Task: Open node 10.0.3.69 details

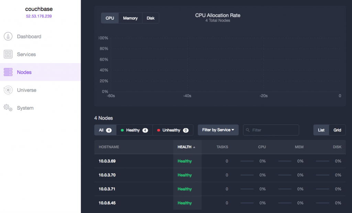Action: click(107, 161)
